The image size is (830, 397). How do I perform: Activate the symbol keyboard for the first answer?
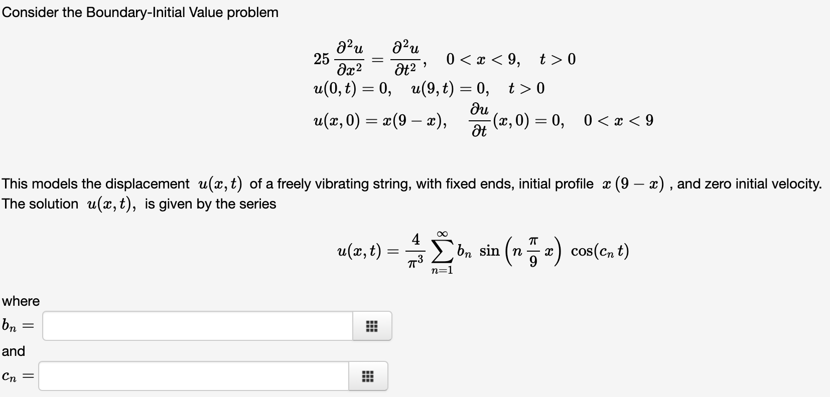[x=372, y=326]
